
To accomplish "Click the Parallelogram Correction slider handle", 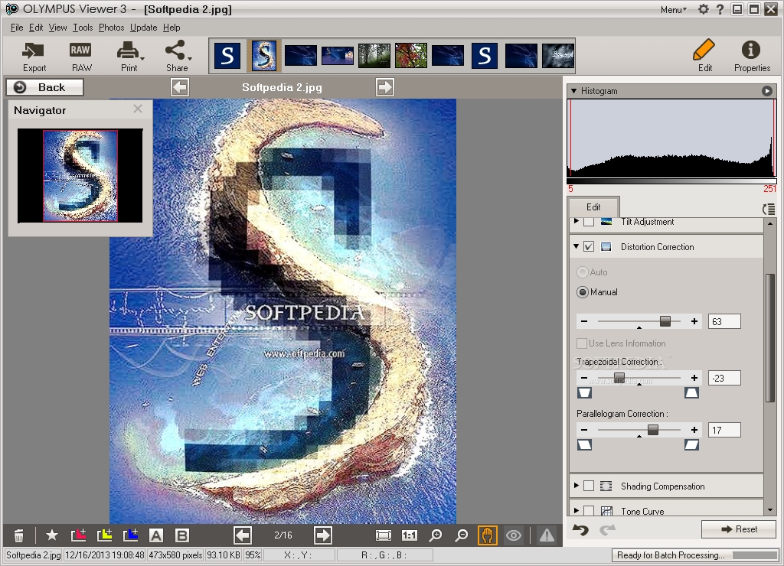I will click(653, 430).
